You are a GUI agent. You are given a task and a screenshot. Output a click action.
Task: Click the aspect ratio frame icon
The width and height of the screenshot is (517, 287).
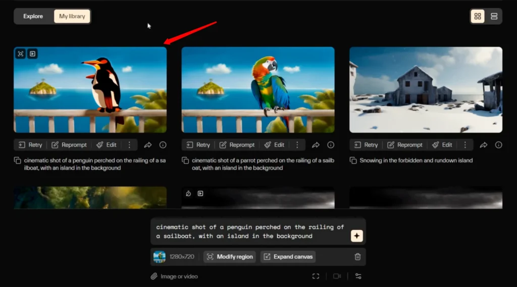click(316, 276)
